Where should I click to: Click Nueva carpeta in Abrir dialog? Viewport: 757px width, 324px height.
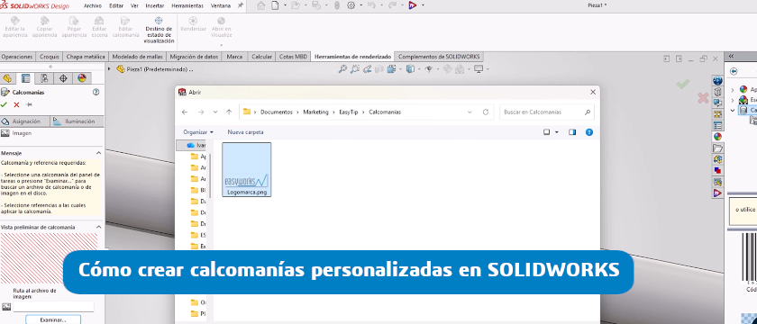[x=245, y=132]
